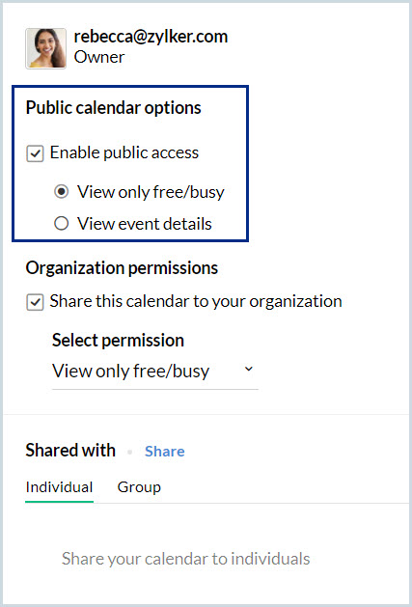
Task: Click the Shared with heading
Action: tap(70, 451)
